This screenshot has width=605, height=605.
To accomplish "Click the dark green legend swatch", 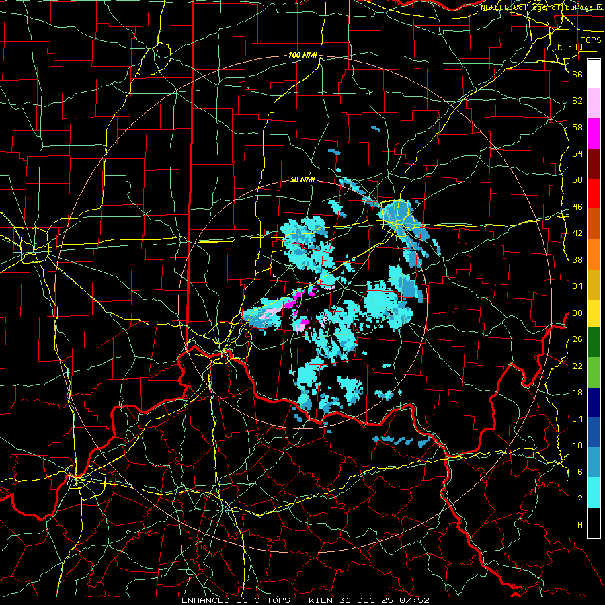I will [594, 342].
